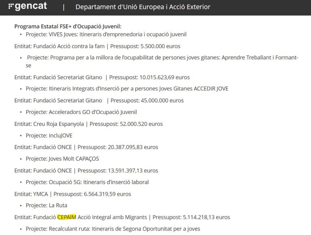Click the Recalculant ruta project line
The image size is (311, 235).
point(113,229)
